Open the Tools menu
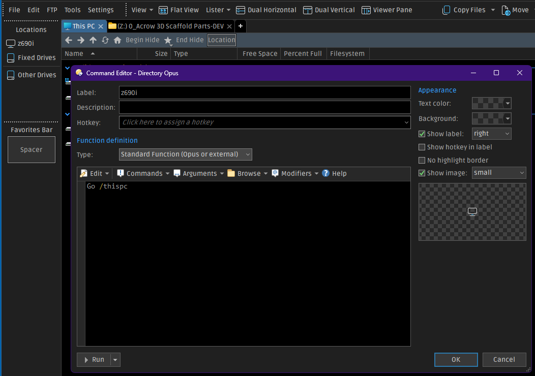Image resolution: width=535 pixels, height=376 pixels. coord(73,10)
